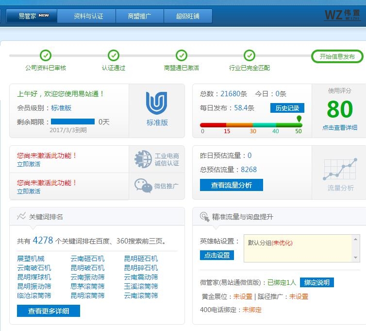Open keyword 云南破石机

point(34,268)
